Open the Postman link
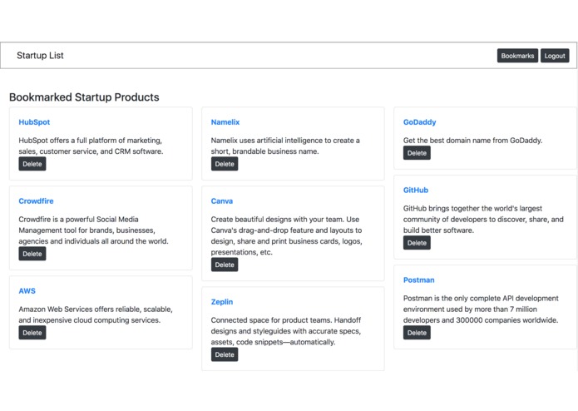This screenshot has width=578, height=411. (x=419, y=280)
